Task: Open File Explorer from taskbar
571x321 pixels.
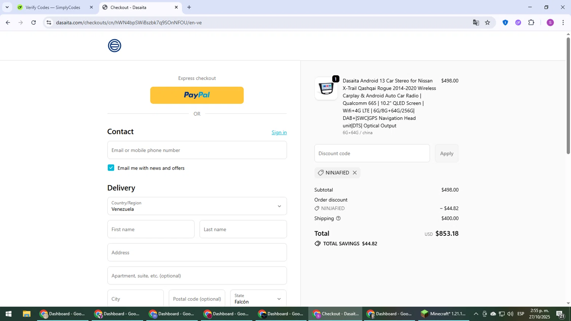Action: 26,314
